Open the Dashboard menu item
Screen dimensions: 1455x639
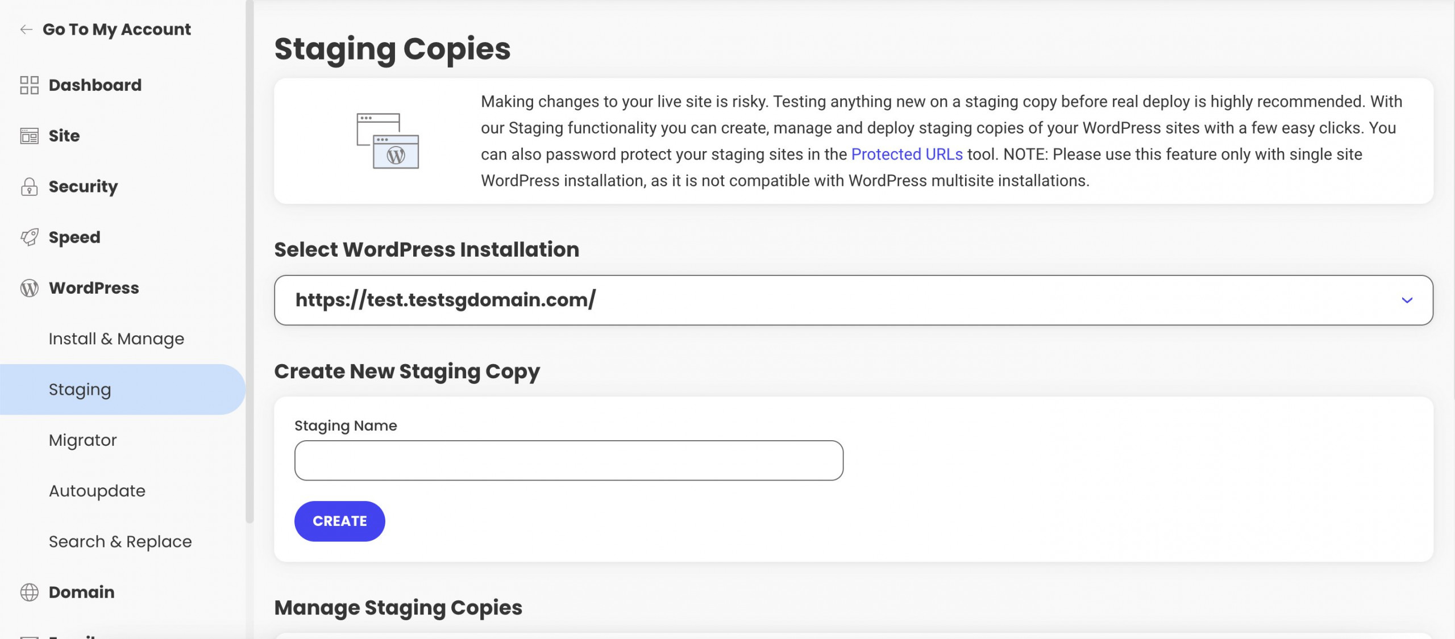(95, 85)
